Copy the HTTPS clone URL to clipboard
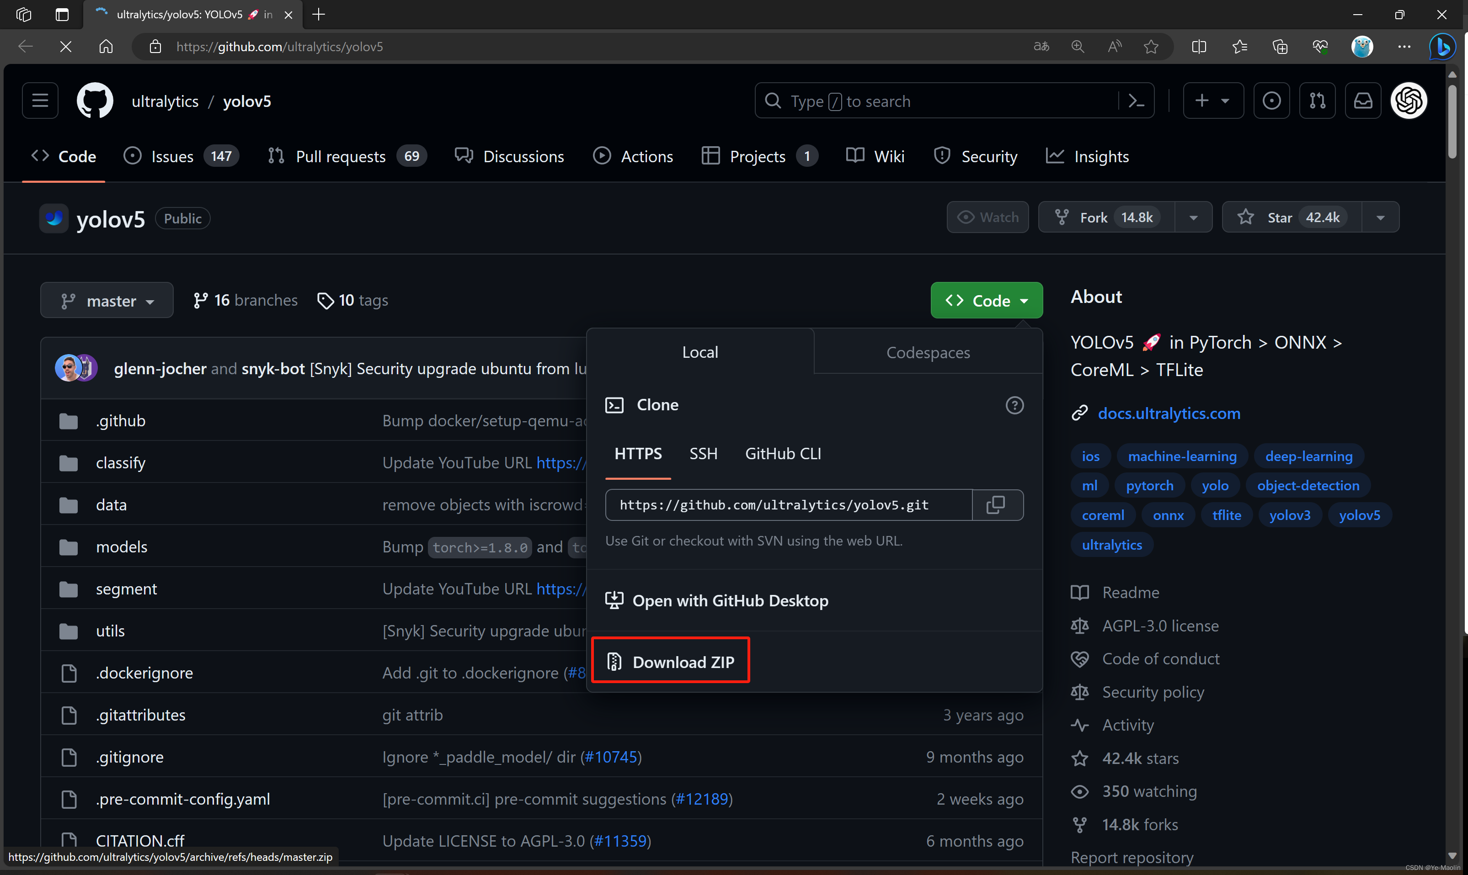Screen dimensions: 1468x875 [997, 505]
